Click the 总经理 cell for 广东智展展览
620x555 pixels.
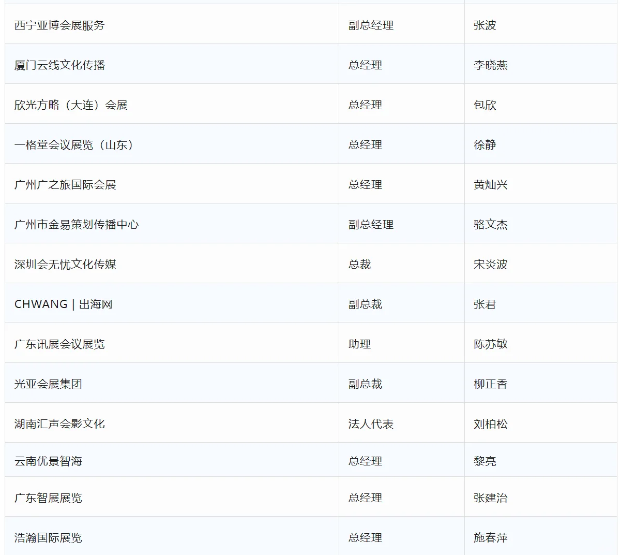point(365,497)
